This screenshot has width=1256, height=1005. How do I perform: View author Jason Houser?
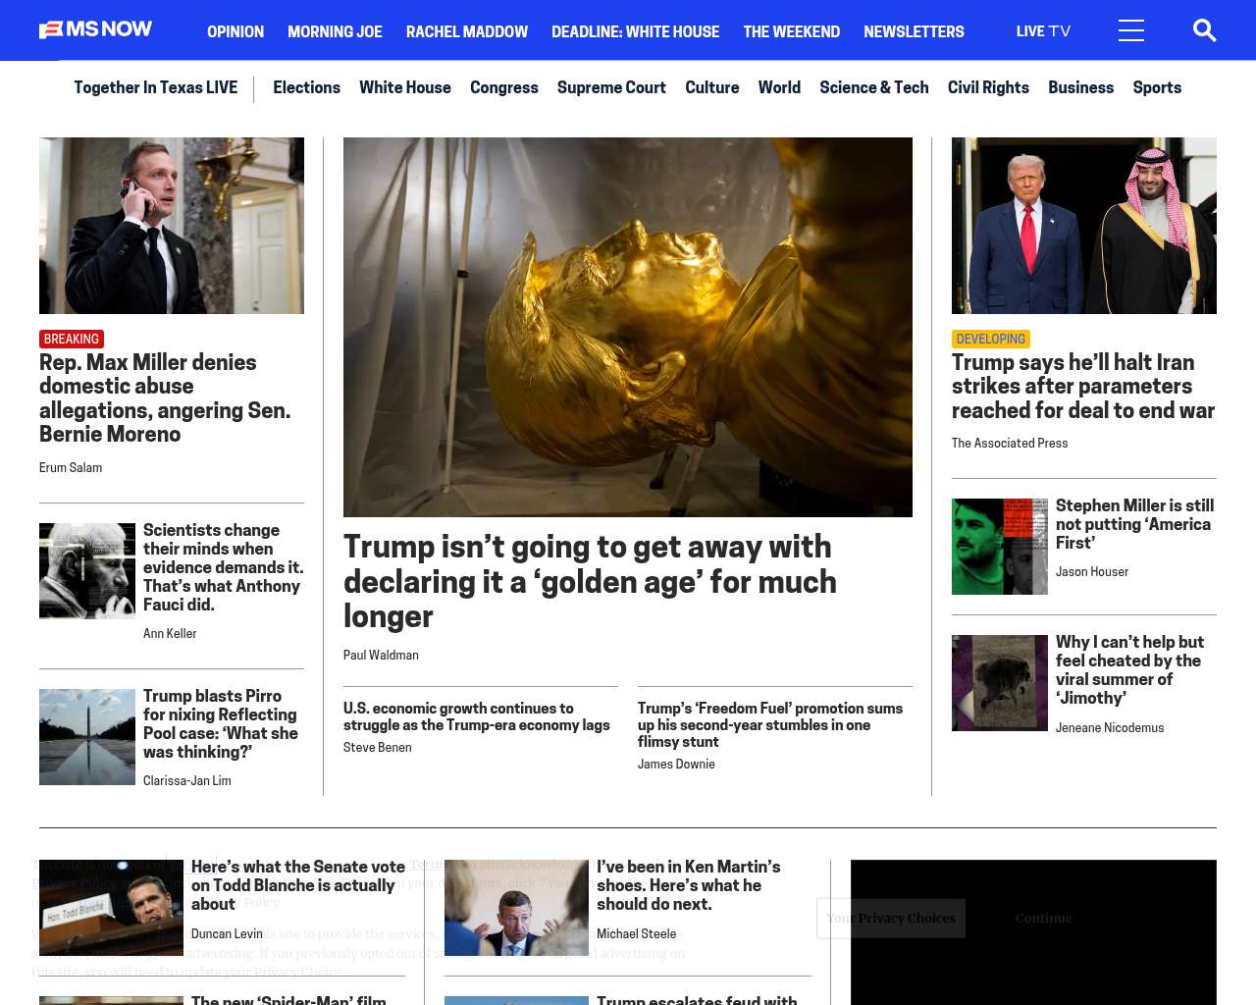point(1092,572)
